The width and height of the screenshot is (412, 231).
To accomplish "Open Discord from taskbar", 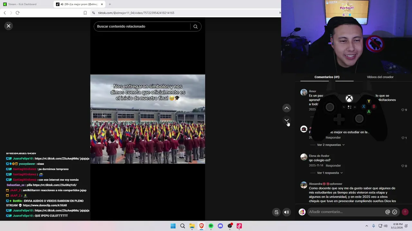I will coord(220,226).
